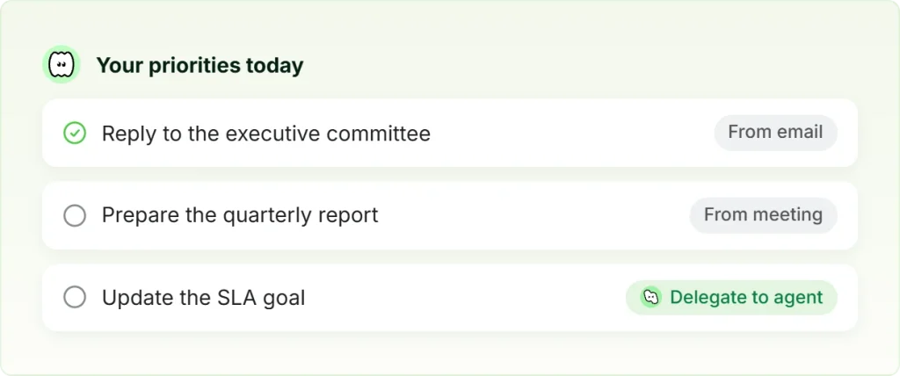900x376 pixels.
Task: Click the From meeting source tag
Action: click(764, 215)
